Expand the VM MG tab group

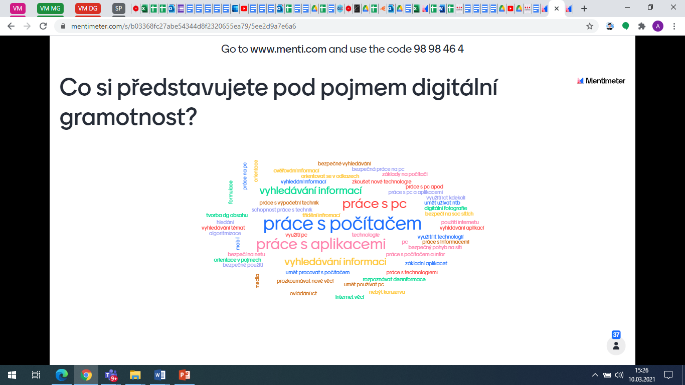[x=50, y=8]
